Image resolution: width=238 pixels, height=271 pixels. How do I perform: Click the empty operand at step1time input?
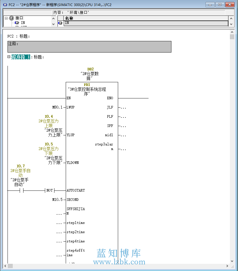click(59, 223)
